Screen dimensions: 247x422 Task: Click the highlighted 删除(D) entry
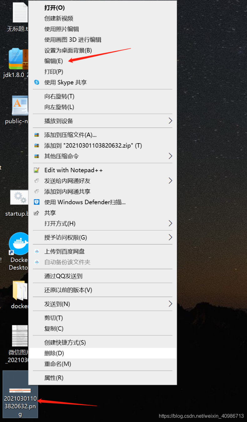(103, 353)
